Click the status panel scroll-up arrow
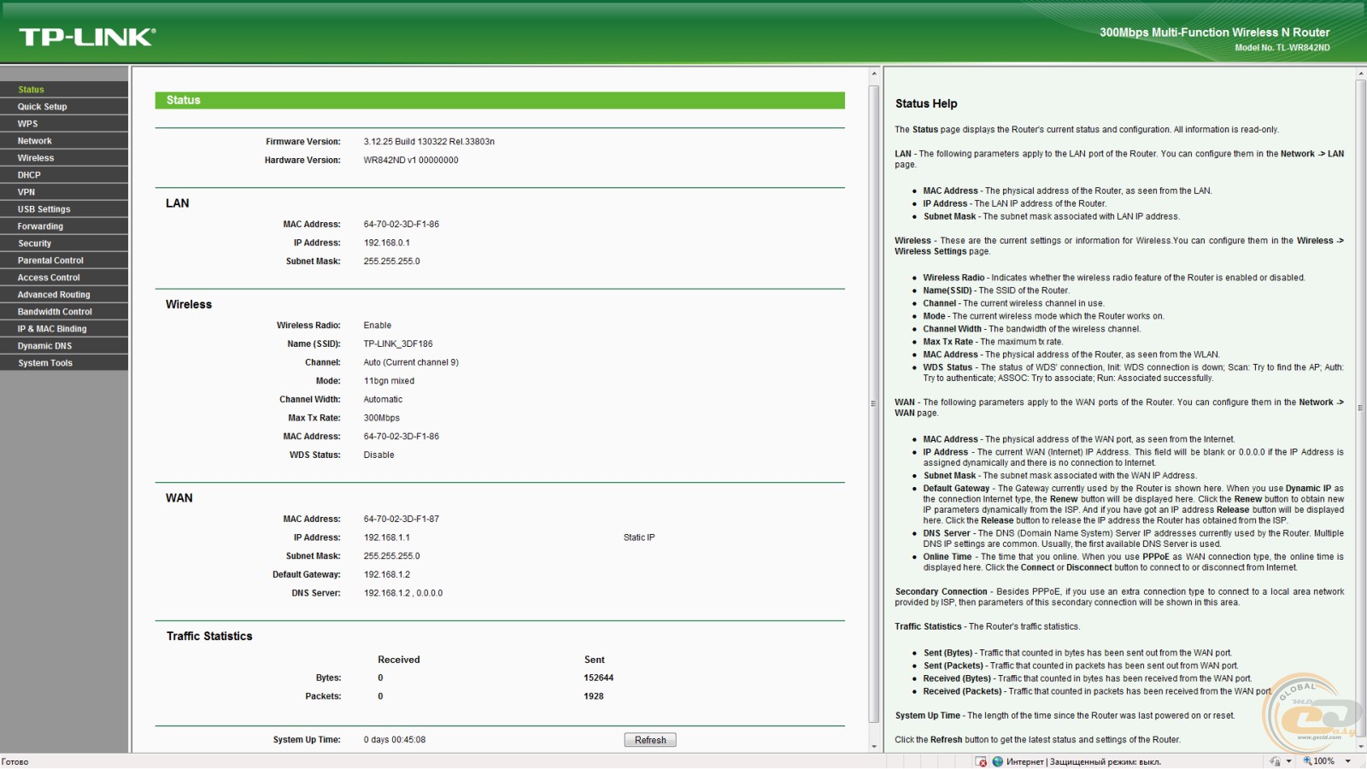1367x769 pixels. tap(874, 73)
